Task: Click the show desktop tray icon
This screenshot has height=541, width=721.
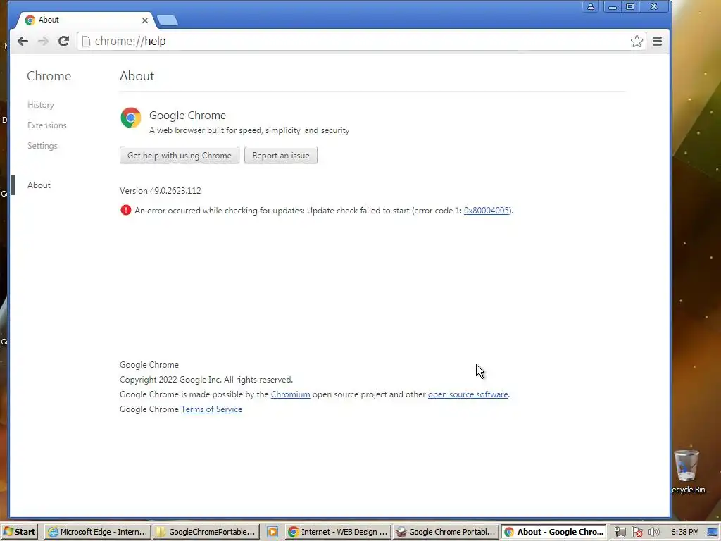Action: tap(713, 533)
